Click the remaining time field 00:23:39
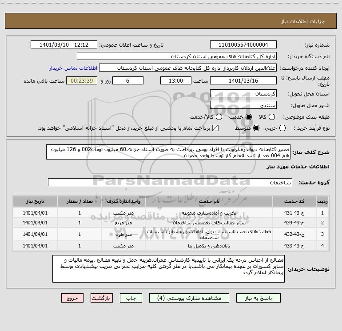Viewport: 342px width, 331px height. point(82,80)
